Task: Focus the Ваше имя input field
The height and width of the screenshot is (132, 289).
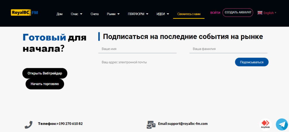Action: click(x=137, y=49)
